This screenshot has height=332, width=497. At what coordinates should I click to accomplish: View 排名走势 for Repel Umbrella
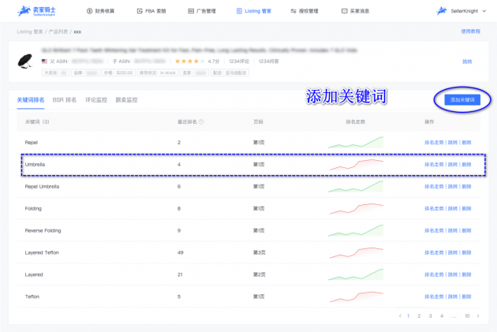(x=434, y=187)
